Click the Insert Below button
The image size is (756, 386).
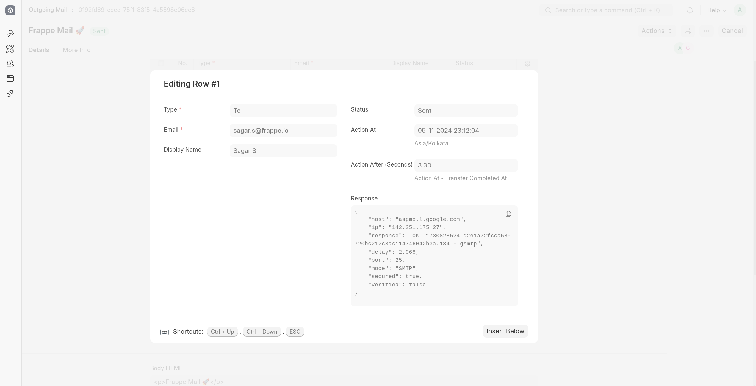[x=505, y=331]
